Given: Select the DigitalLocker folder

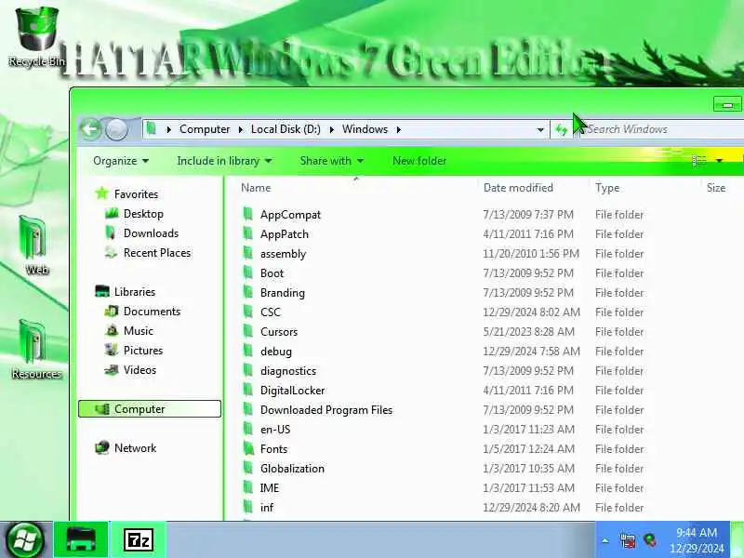Looking at the screenshot, I should pos(292,391).
